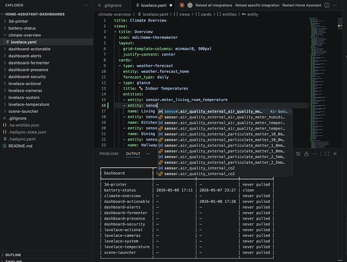Viewport: 347px width, 262px height.
Task: Click battery-status row in output table
Action: [187, 190]
